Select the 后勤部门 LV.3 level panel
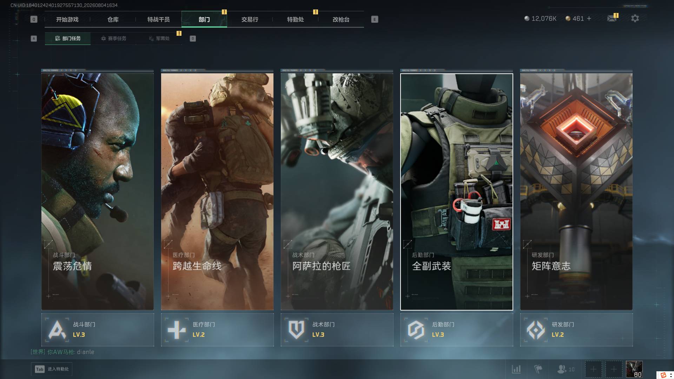674x379 pixels. (457, 330)
